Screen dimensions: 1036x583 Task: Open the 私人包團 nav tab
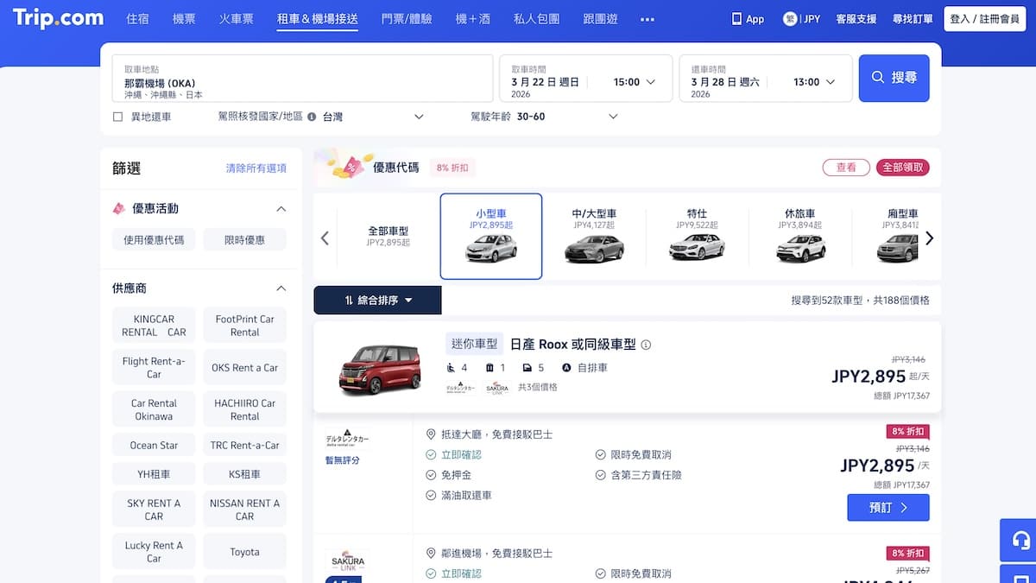coord(536,19)
